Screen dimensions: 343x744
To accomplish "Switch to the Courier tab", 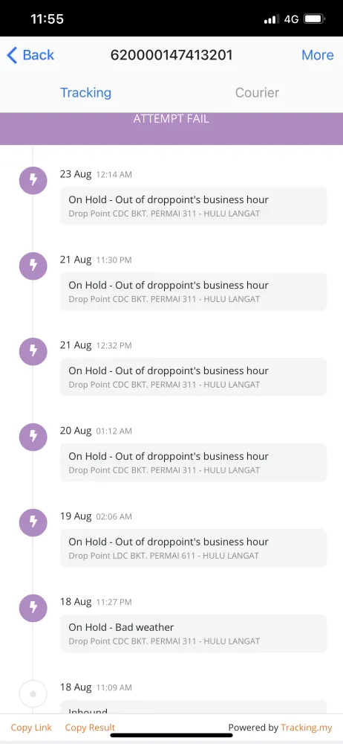I will pyautogui.click(x=257, y=92).
